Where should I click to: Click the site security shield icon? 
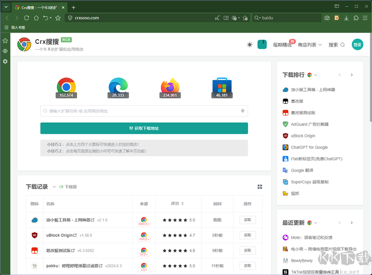70,18
